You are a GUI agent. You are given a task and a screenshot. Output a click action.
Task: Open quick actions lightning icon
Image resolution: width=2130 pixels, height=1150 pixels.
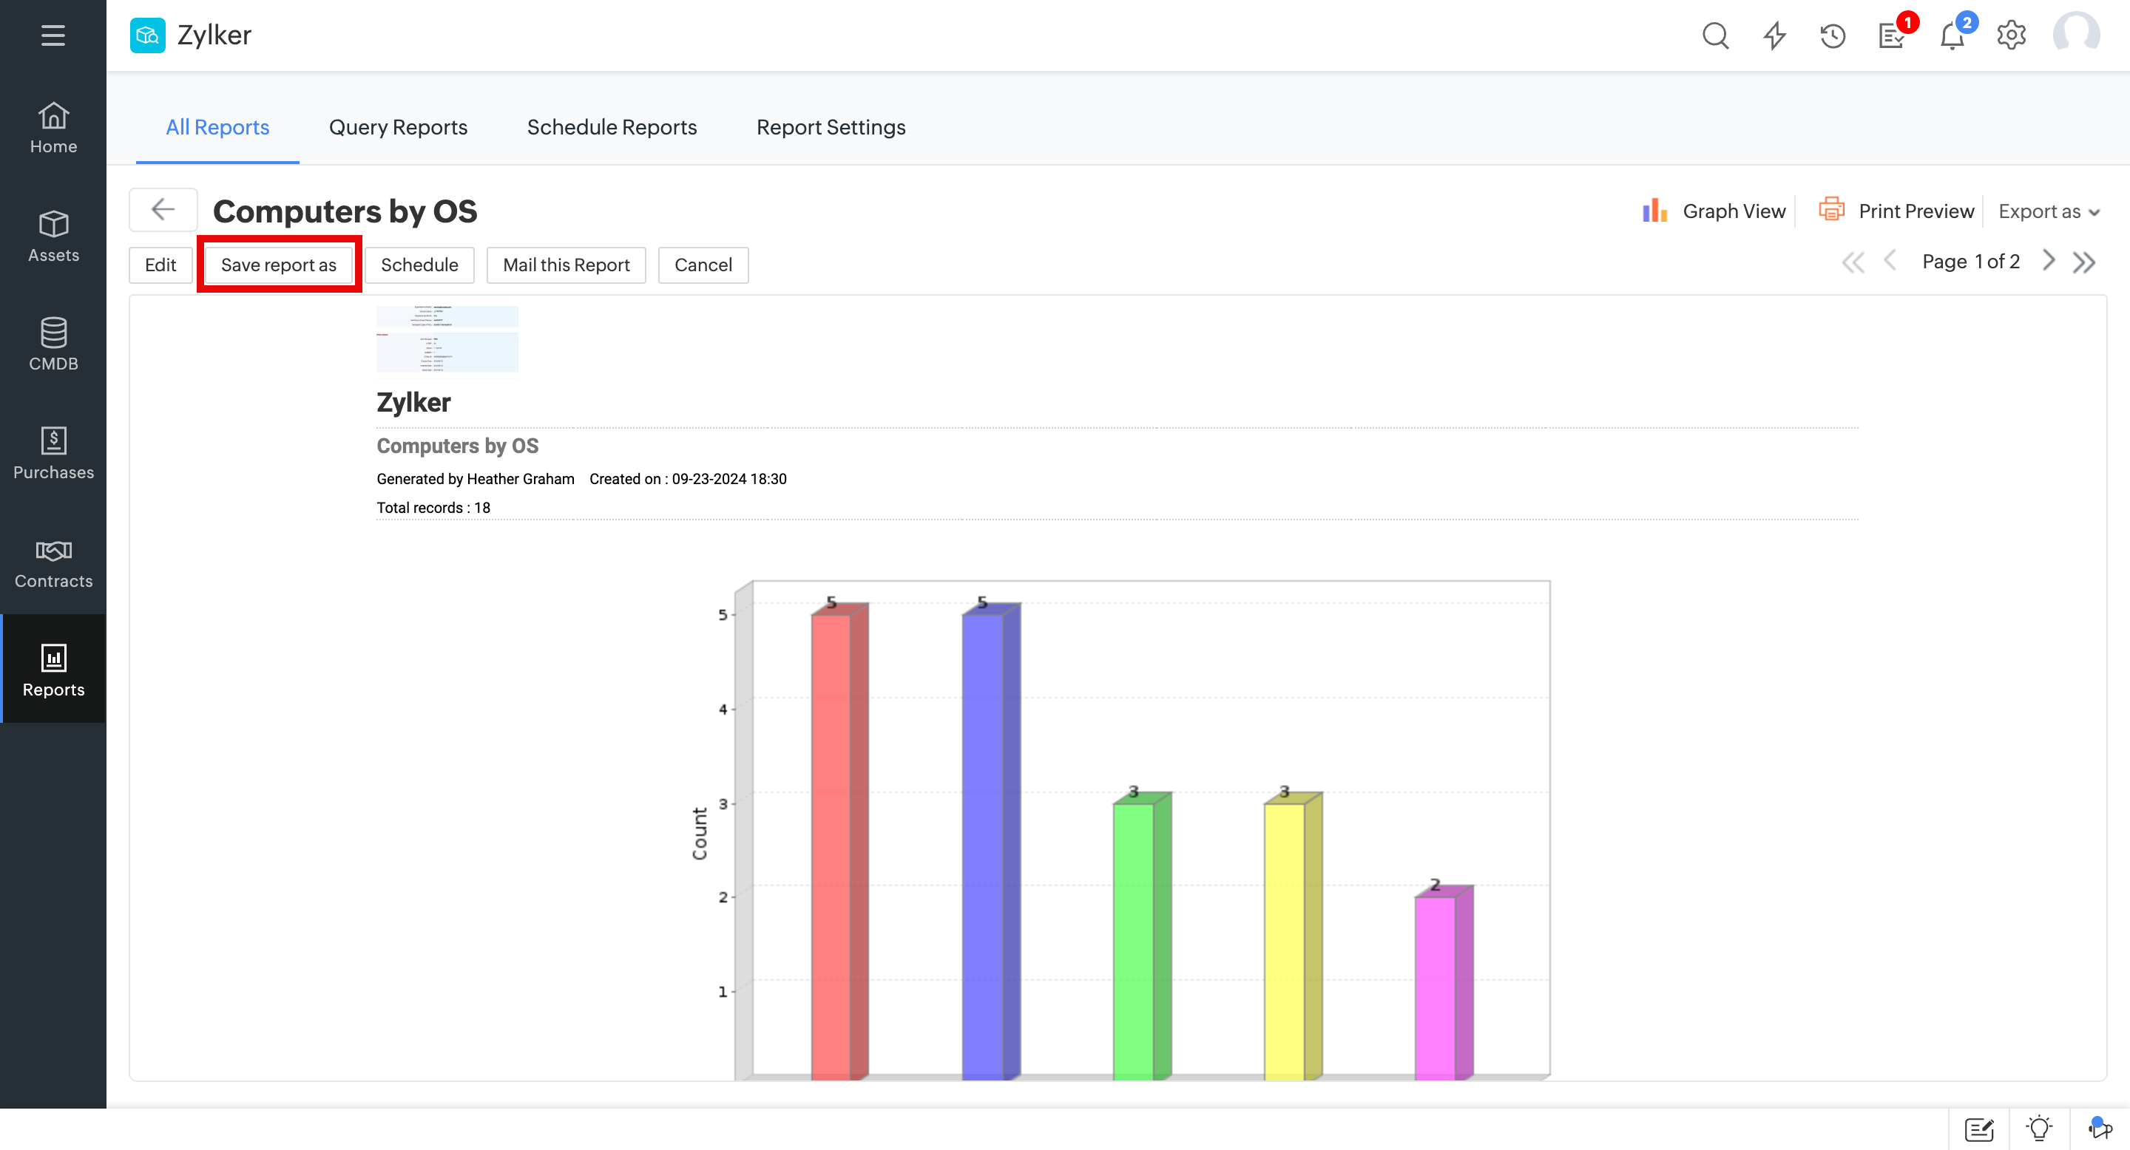click(x=1774, y=35)
